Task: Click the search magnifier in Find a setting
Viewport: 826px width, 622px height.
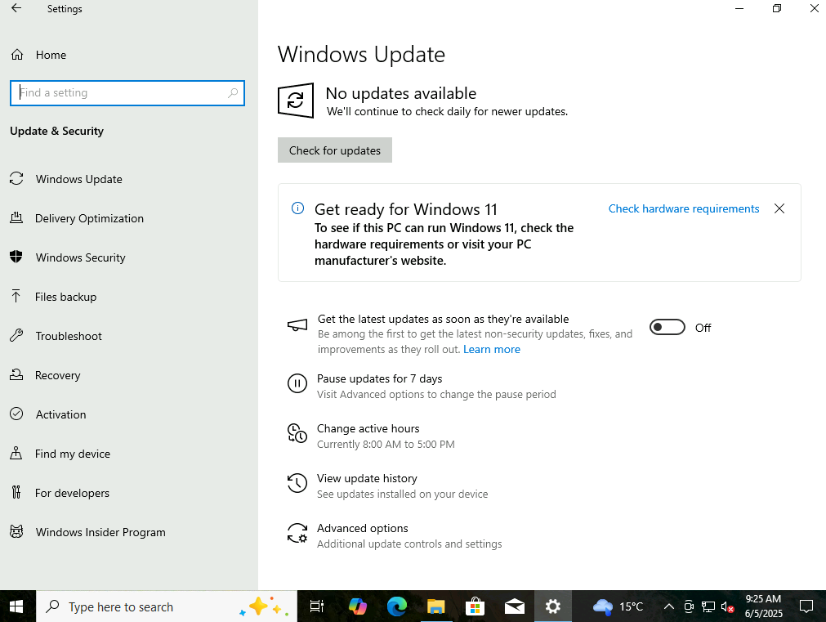Action: pyautogui.click(x=233, y=93)
